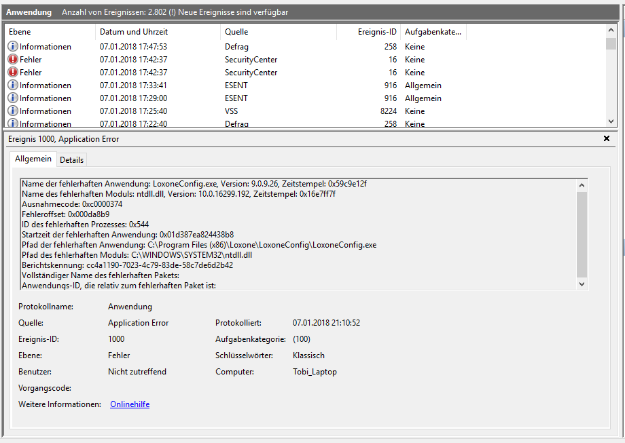Click down arrow of error description scrollbar

pyautogui.click(x=581, y=284)
